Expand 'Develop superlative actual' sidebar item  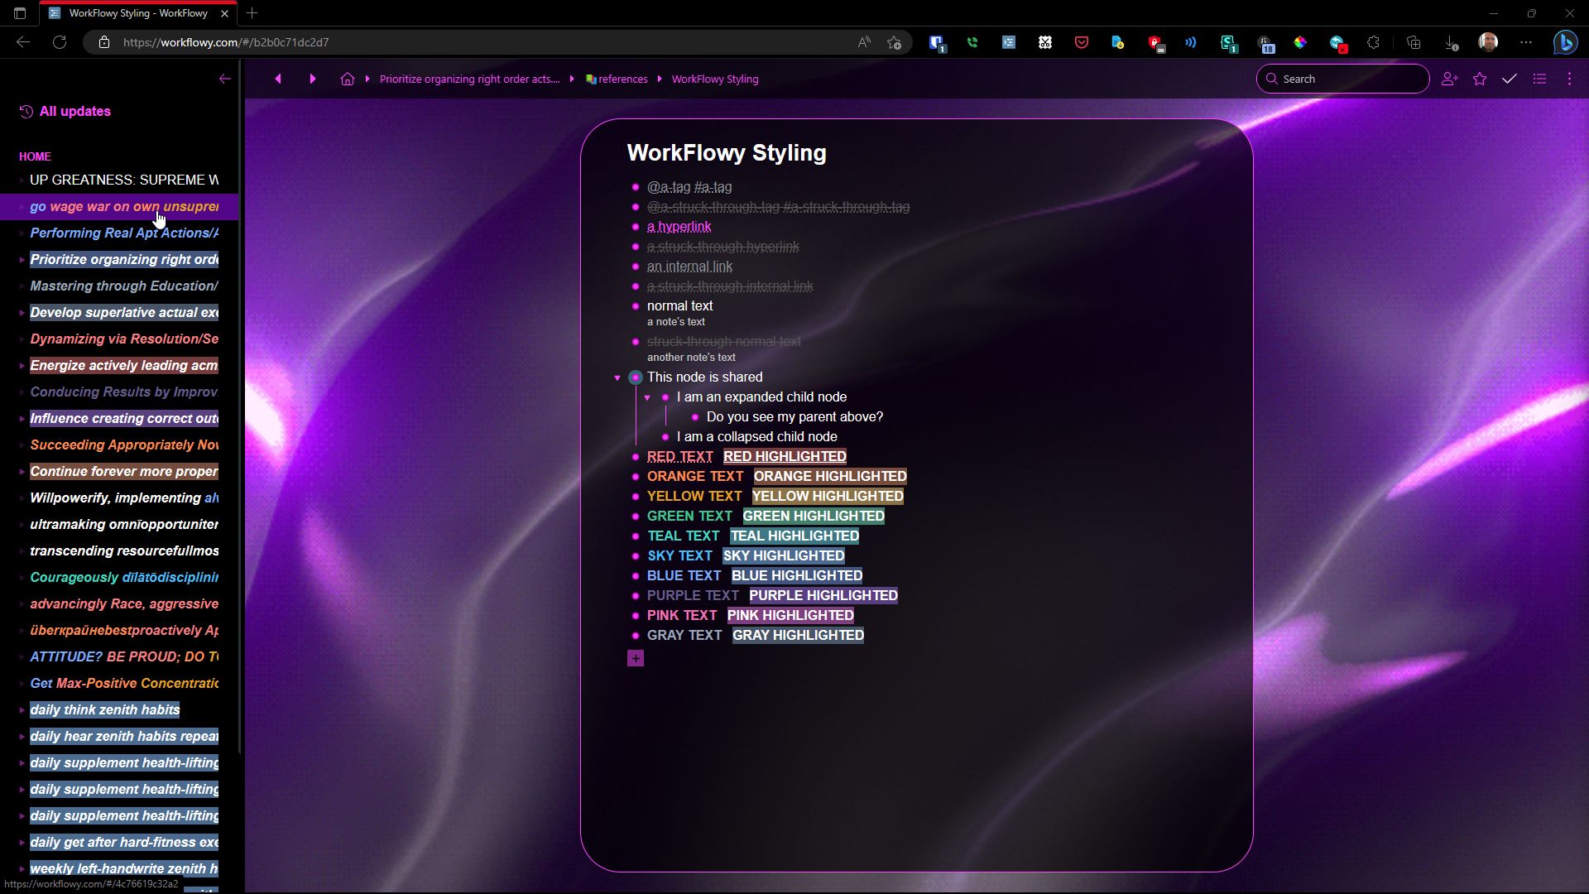(x=22, y=313)
